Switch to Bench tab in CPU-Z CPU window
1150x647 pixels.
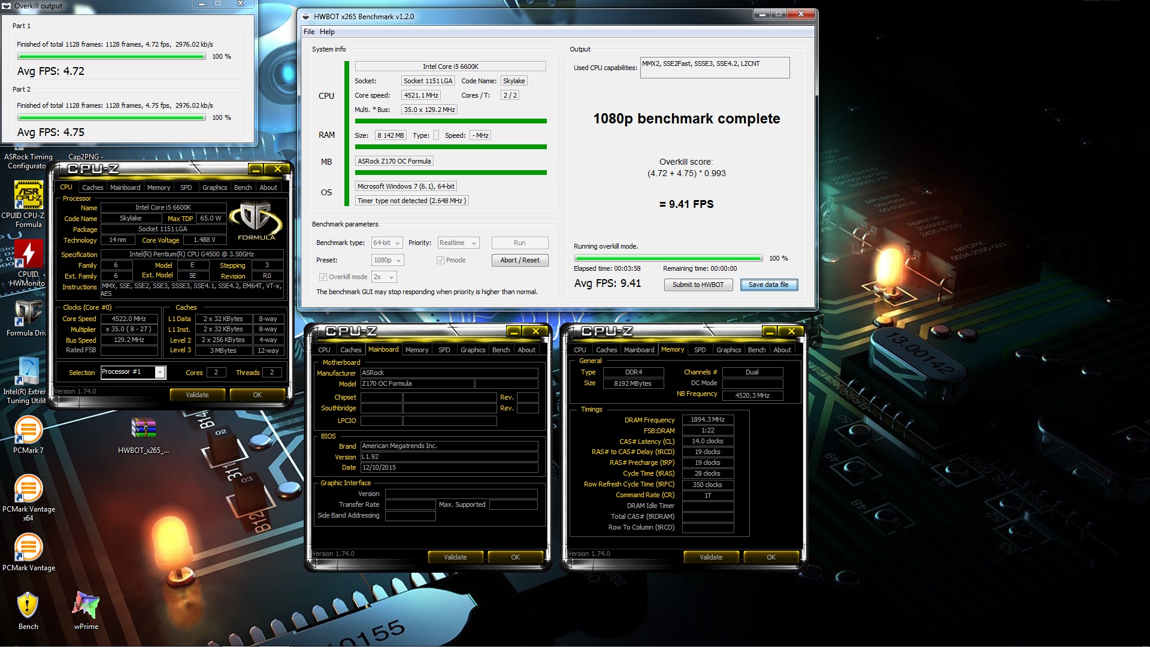[x=243, y=188]
